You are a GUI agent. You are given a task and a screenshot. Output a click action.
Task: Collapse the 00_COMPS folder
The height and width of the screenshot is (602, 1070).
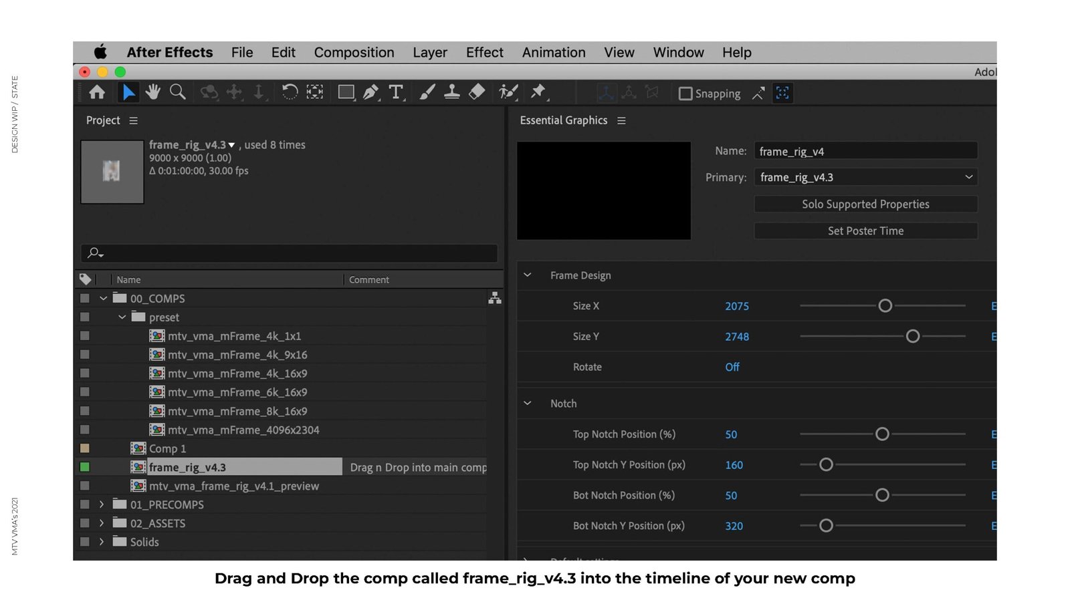pos(103,299)
